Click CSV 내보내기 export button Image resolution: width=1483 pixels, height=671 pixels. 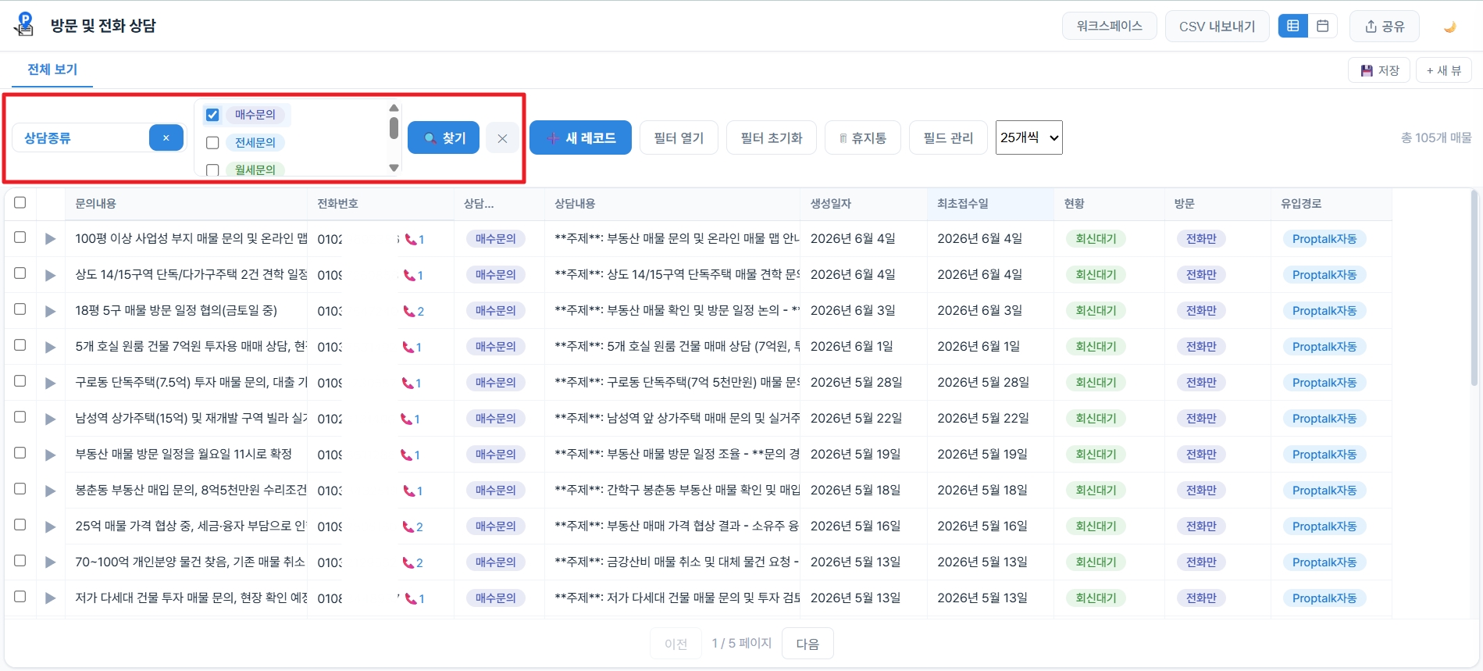click(1217, 27)
